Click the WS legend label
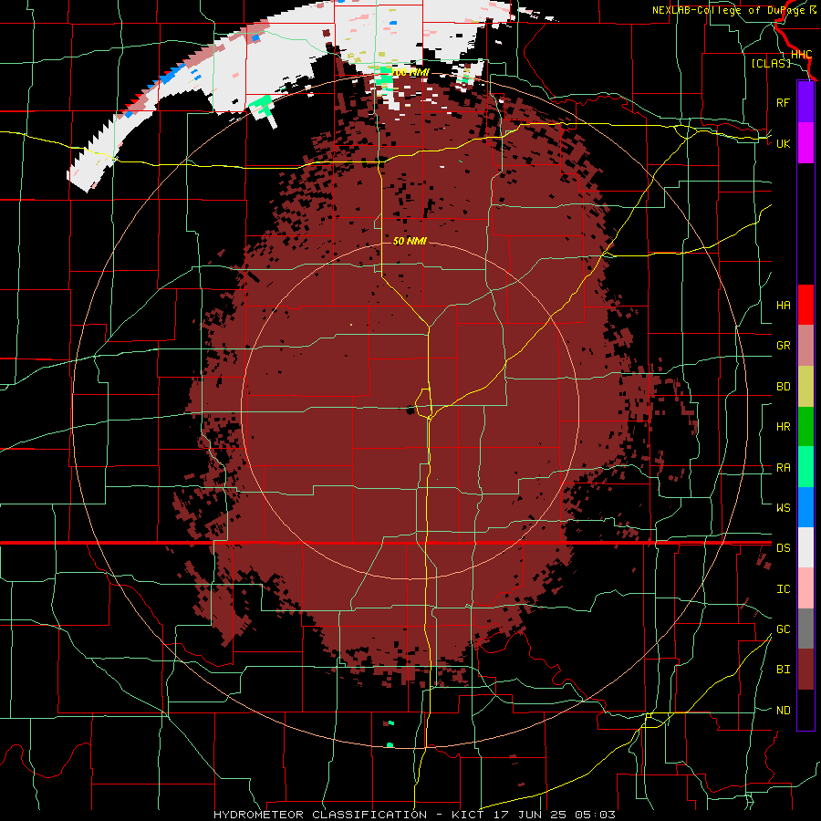The width and height of the screenshot is (821, 821). point(783,508)
